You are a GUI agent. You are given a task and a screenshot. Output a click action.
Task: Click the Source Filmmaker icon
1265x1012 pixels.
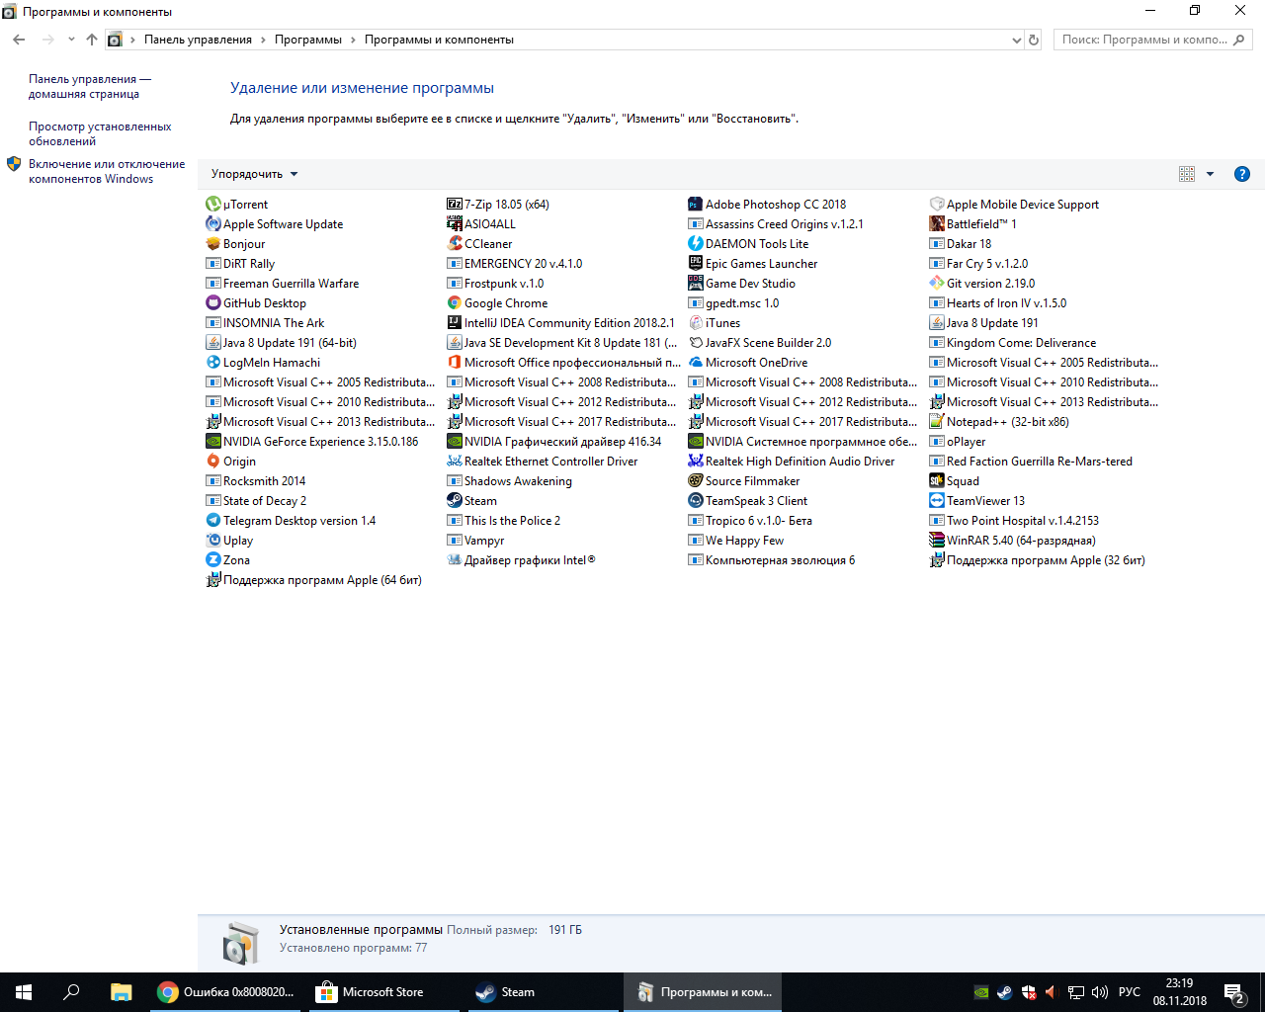click(696, 481)
